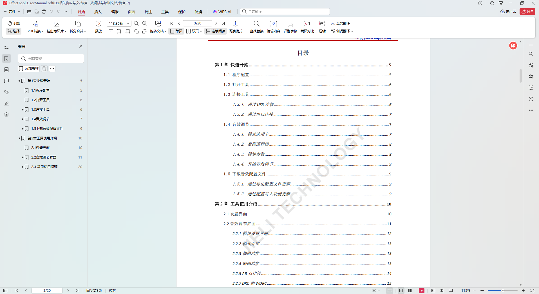
Task: Toggle the bookmark panel icon
Action: click(6, 58)
